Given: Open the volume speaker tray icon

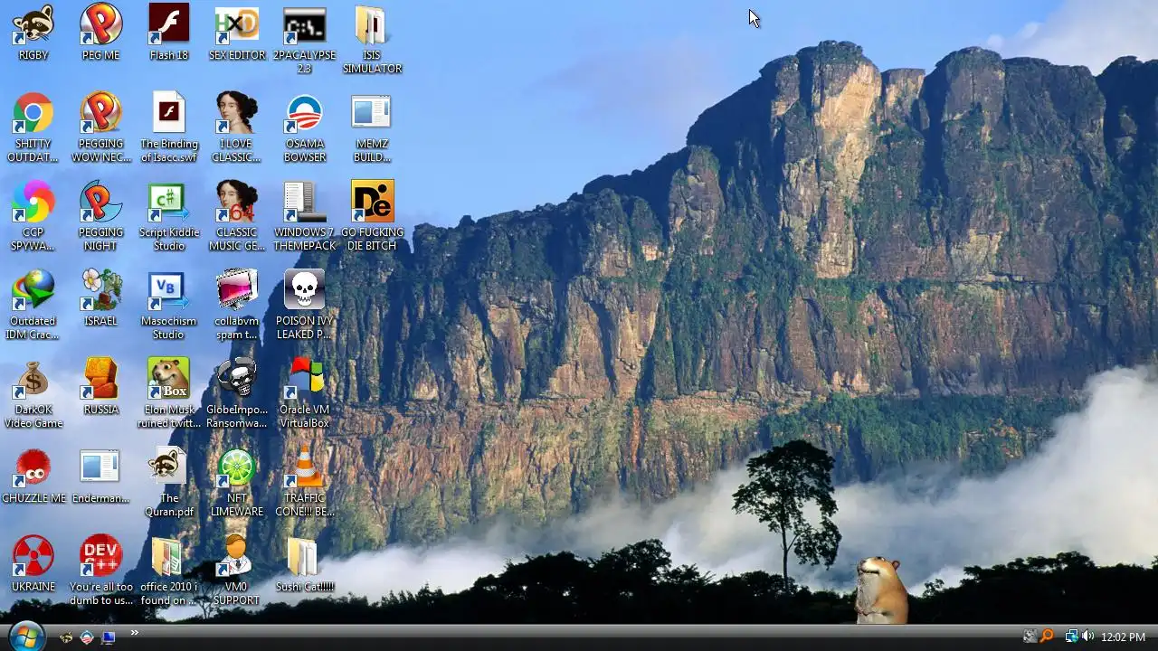Looking at the screenshot, I should [x=1087, y=637].
